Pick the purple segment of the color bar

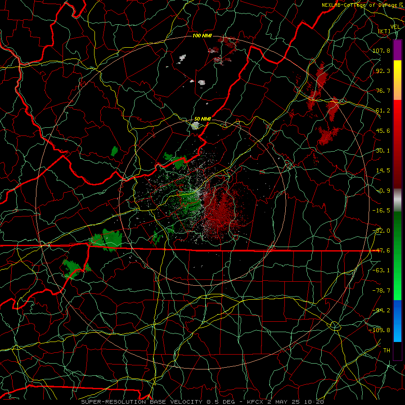397,50
